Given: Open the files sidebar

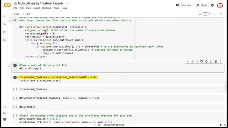Looking at the screenshot, I should [5, 40].
